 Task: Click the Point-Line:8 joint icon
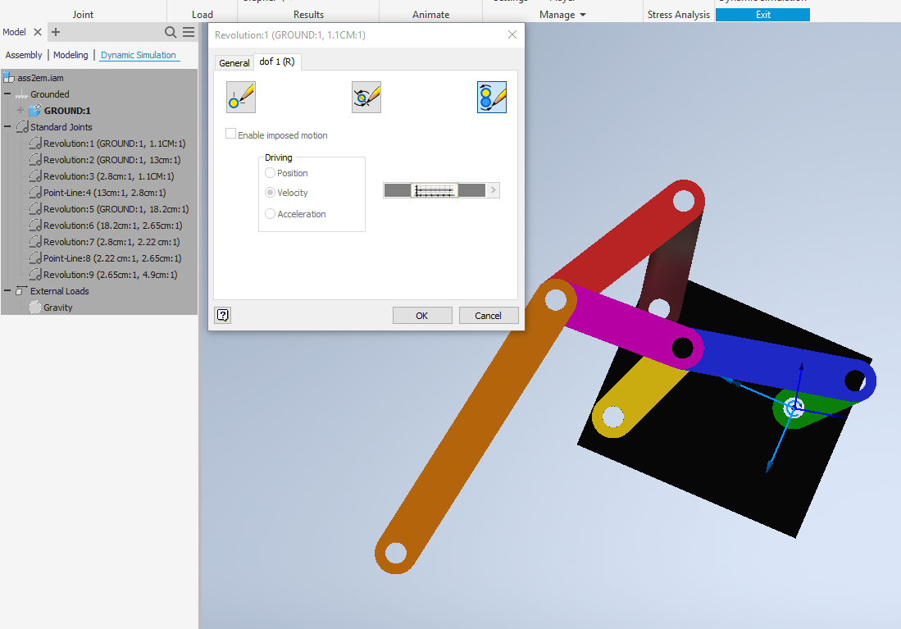[35, 258]
